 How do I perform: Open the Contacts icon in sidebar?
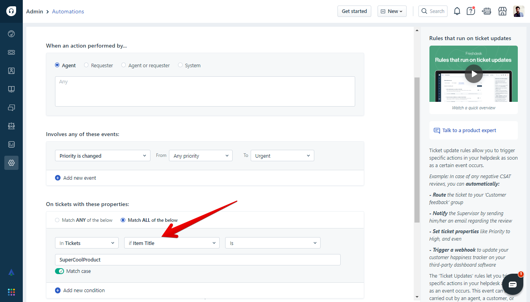pyautogui.click(x=11, y=71)
